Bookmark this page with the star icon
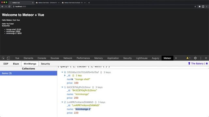 point(195,6)
